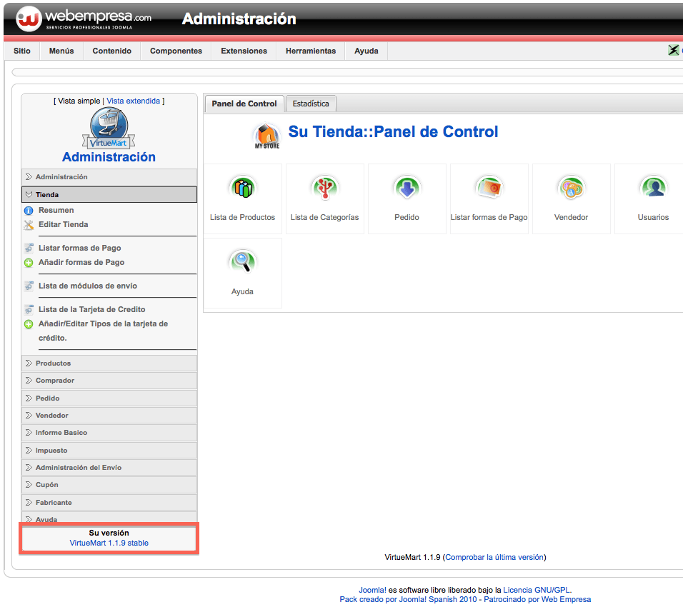Expand the Pedido sidebar section
The image size is (683, 612).
pos(109,398)
